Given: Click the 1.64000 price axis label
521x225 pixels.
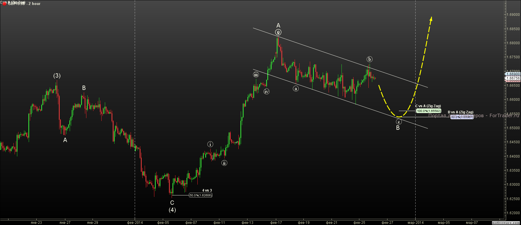Looking at the screenshot, I should pos(513,156).
